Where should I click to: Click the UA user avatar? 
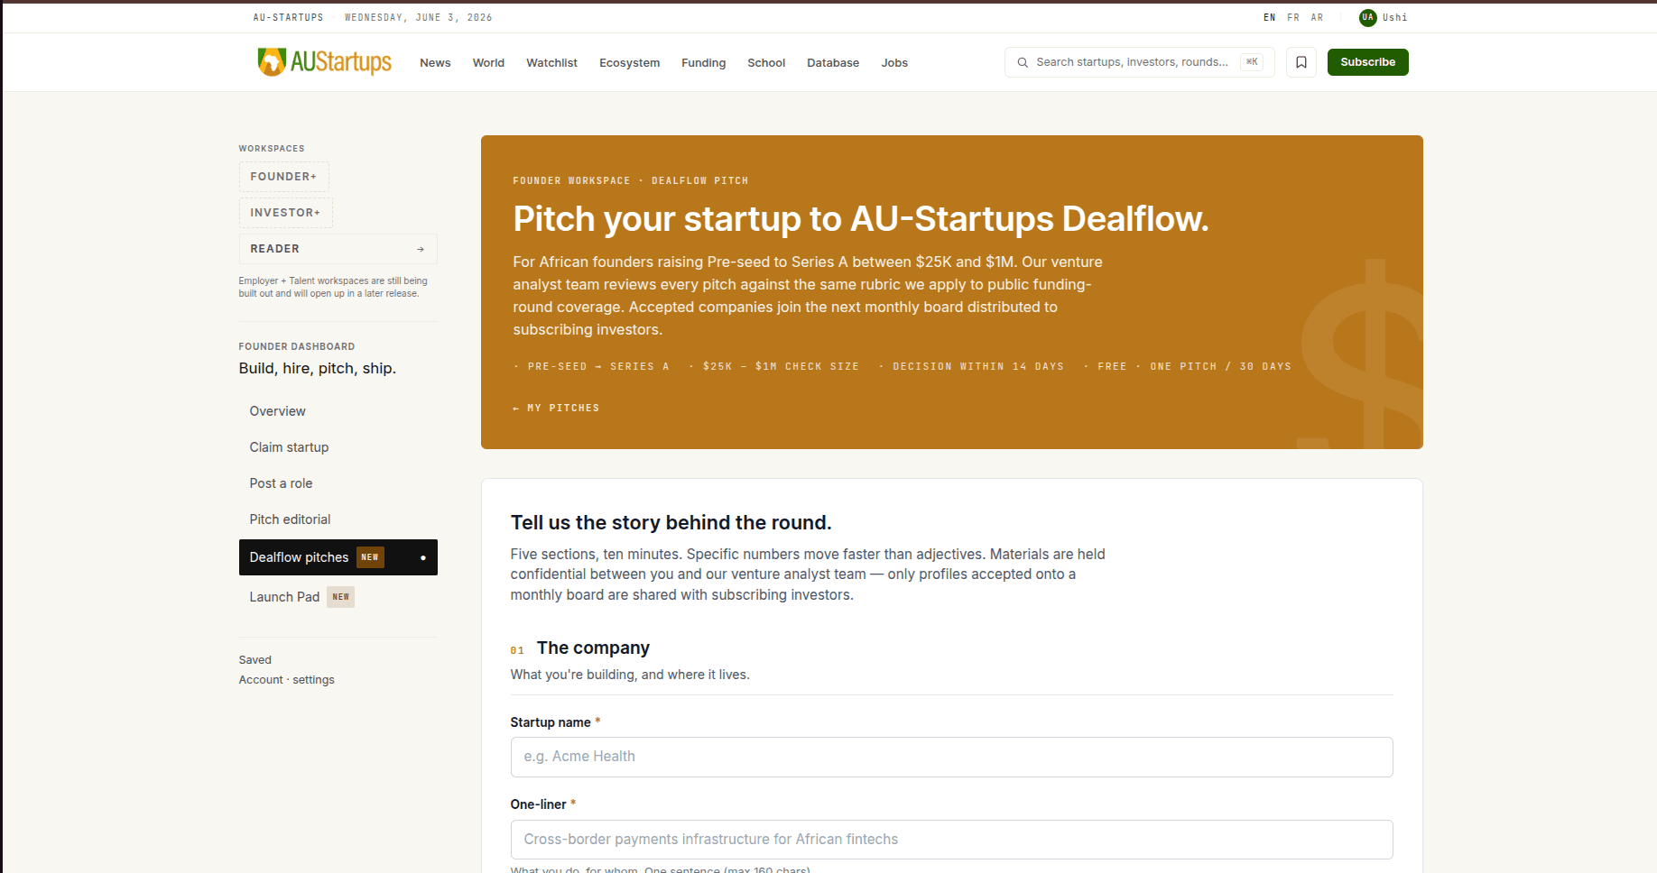coord(1367,17)
